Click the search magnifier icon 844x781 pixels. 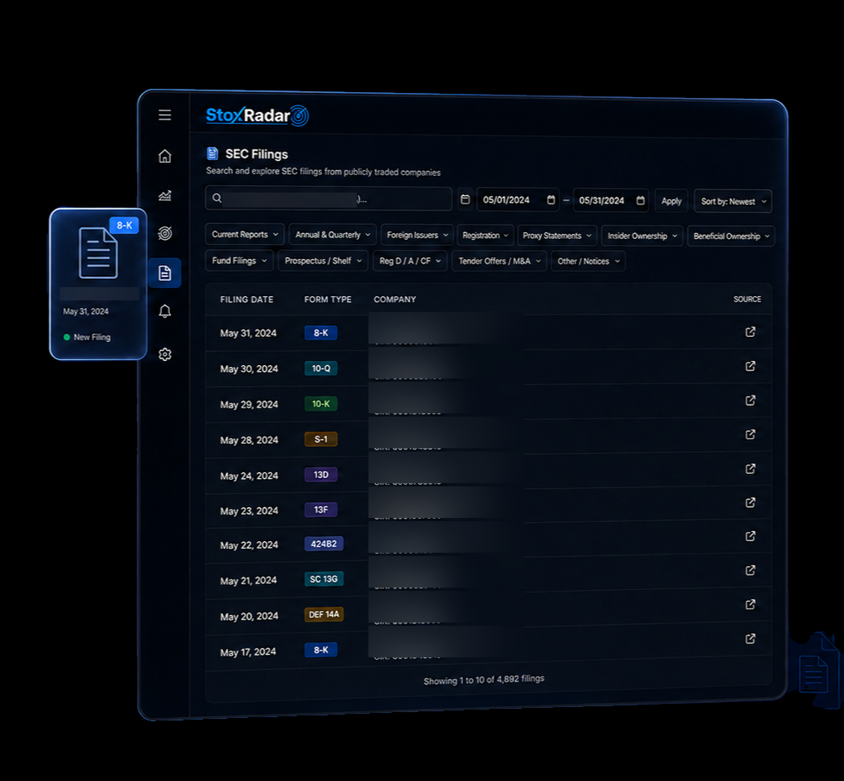point(217,198)
